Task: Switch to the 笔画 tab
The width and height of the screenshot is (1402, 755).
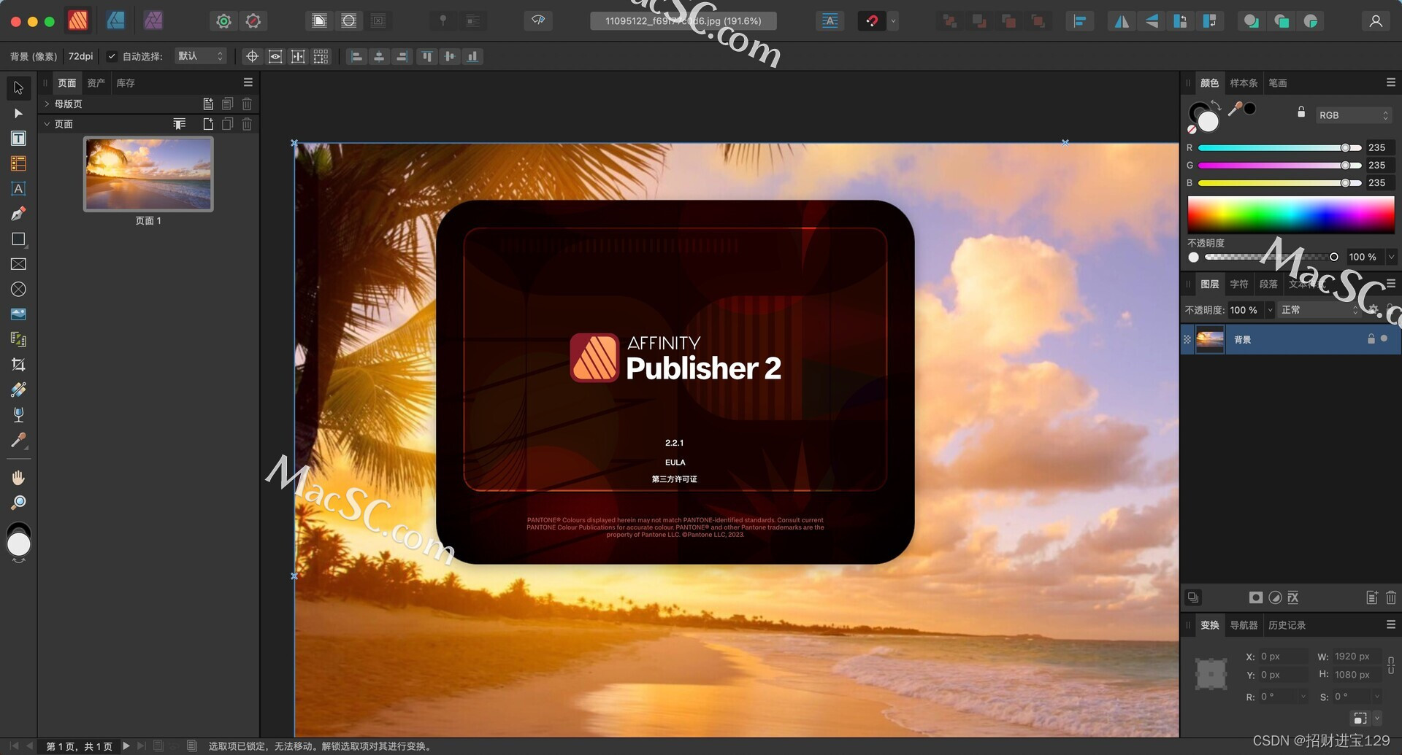Action: tap(1278, 83)
